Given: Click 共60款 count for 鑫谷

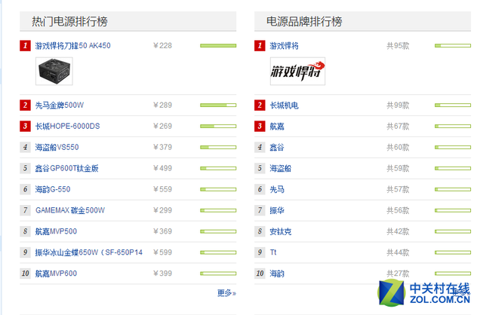Looking at the screenshot, I should coord(398,148).
